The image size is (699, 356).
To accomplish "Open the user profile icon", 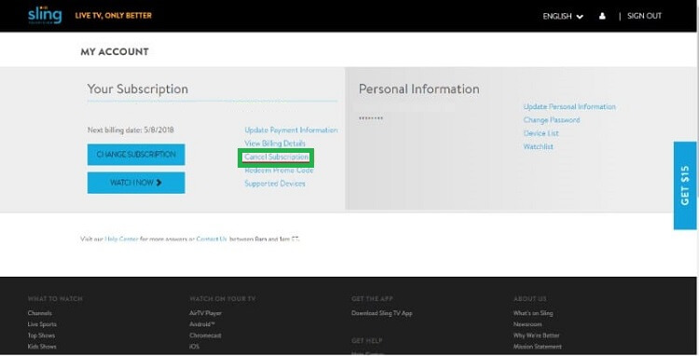I will (602, 16).
